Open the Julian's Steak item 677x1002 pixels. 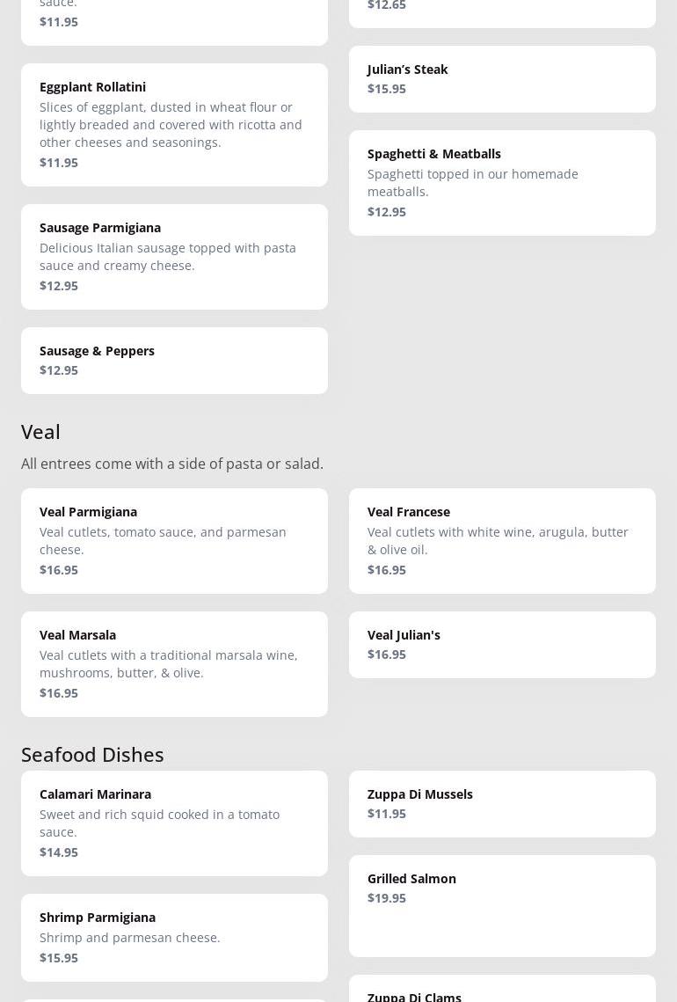pyautogui.click(x=501, y=79)
